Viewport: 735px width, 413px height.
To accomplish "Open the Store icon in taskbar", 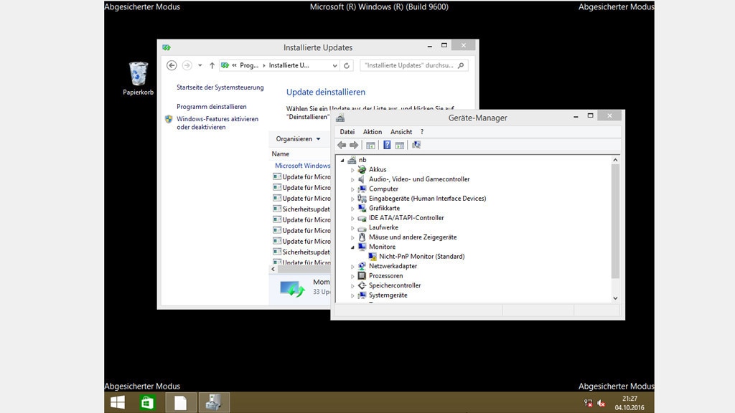I will coord(147,402).
